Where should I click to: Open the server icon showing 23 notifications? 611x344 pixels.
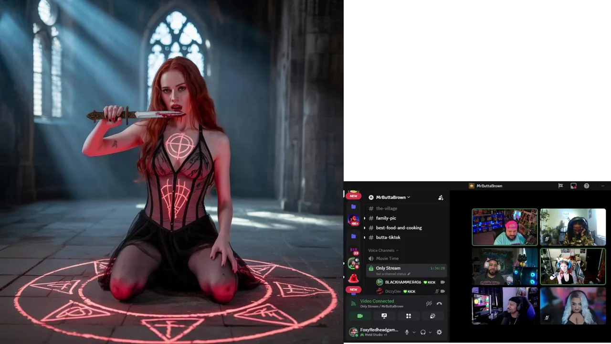[354, 251]
